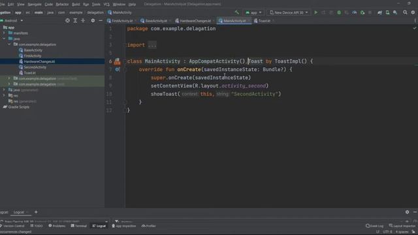This screenshot has width=418, height=235.
Task: Click the gutter icon on line 6
Action: 118,61
